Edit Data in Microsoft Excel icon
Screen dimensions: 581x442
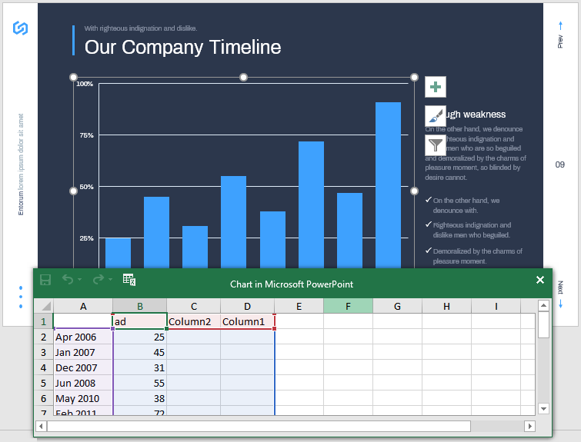pyautogui.click(x=129, y=280)
